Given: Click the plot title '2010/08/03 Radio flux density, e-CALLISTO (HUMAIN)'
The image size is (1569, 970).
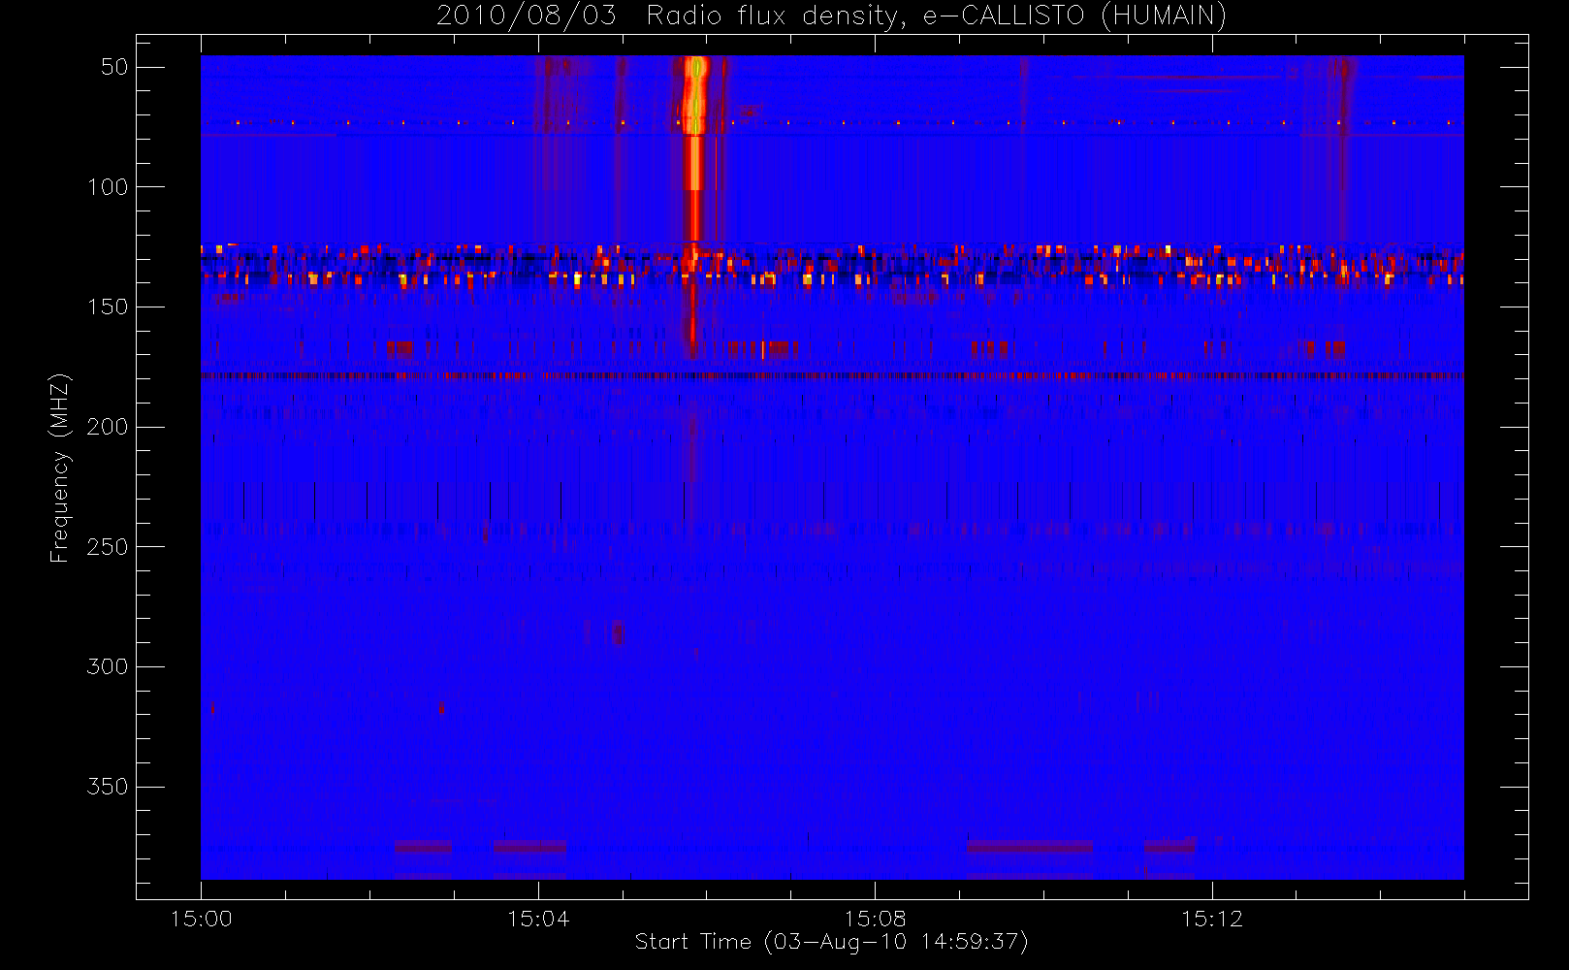Looking at the screenshot, I should pyautogui.click(x=831, y=16).
